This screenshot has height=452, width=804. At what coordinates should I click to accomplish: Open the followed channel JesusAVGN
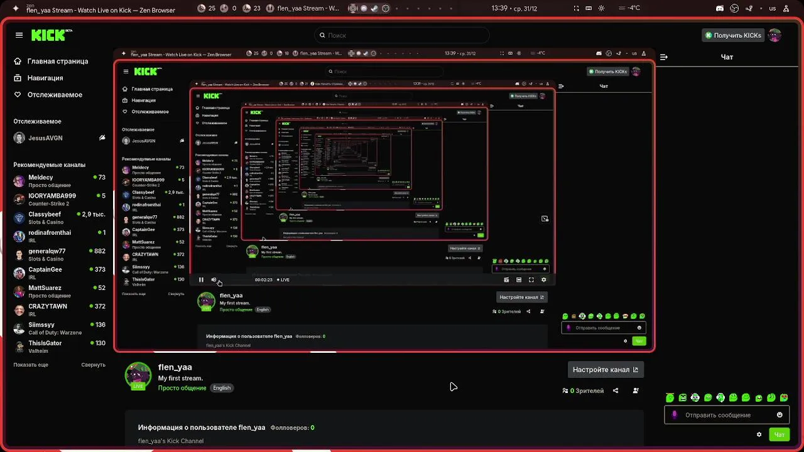pyautogui.click(x=59, y=138)
